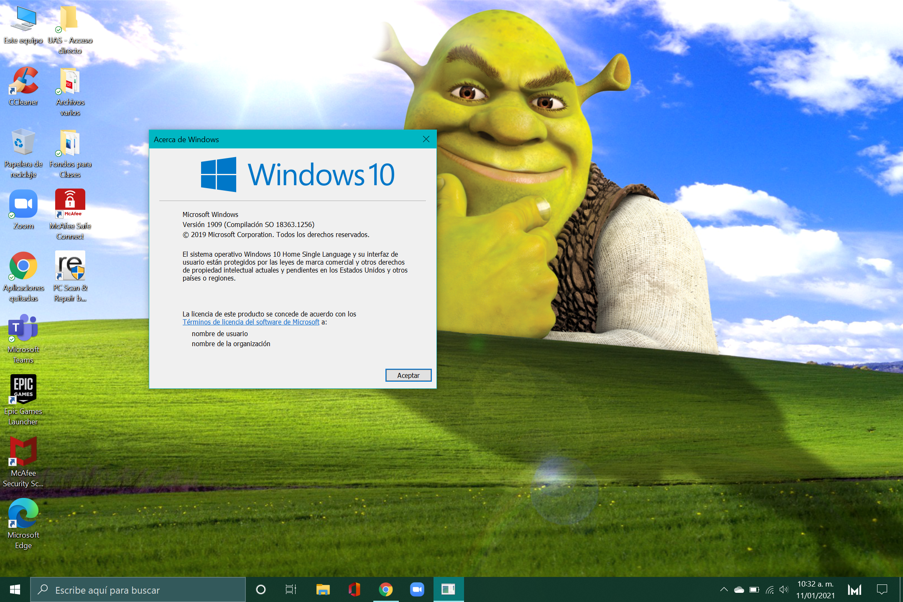
Task: Open Aplicaciones quitadas Chrome file
Action: point(23,277)
